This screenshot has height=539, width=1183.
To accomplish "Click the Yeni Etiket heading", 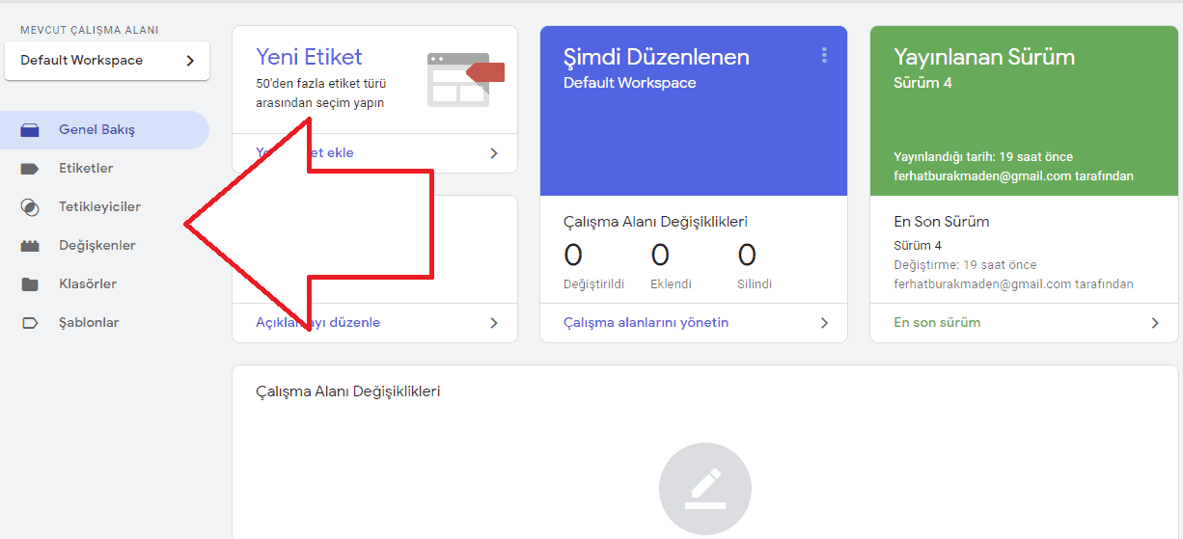I will coord(309,57).
